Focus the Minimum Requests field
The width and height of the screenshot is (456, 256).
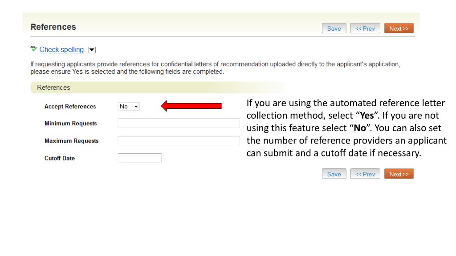coord(179,124)
